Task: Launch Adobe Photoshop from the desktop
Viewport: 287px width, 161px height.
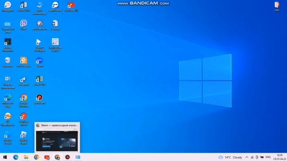Action: pyautogui.click(x=8, y=45)
